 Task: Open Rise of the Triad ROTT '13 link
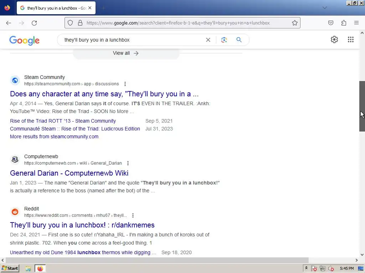(x=63, y=121)
